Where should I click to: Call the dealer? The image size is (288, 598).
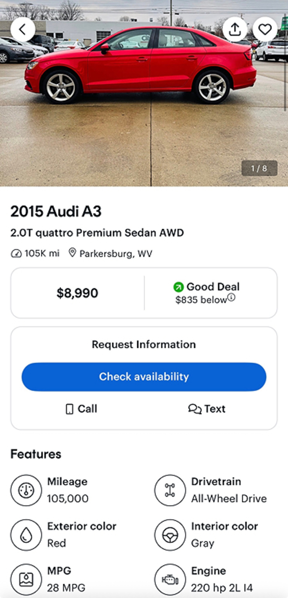click(81, 409)
